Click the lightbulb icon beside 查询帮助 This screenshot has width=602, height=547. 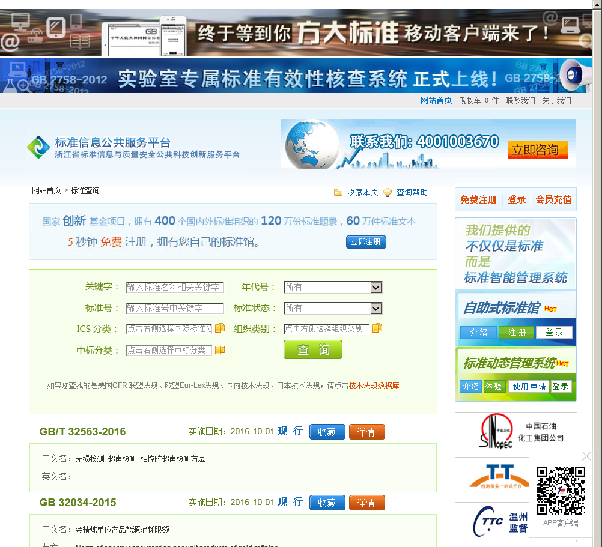click(x=388, y=192)
